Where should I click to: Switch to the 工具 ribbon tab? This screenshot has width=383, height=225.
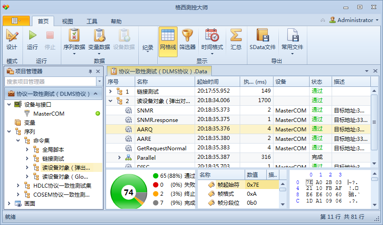(x=92, y=22)
